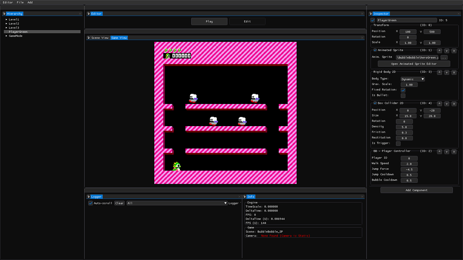The height and width of the screenshot is (260, 463).
Task: Edit the Anim. Sprite path field
Action: 417,57
